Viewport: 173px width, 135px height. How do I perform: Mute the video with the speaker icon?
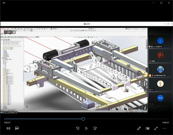8,128
